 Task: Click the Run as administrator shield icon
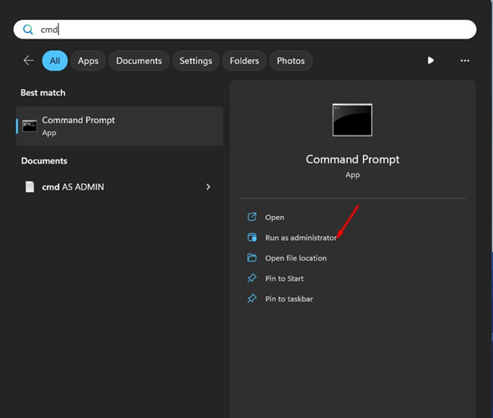coord(252,237)
